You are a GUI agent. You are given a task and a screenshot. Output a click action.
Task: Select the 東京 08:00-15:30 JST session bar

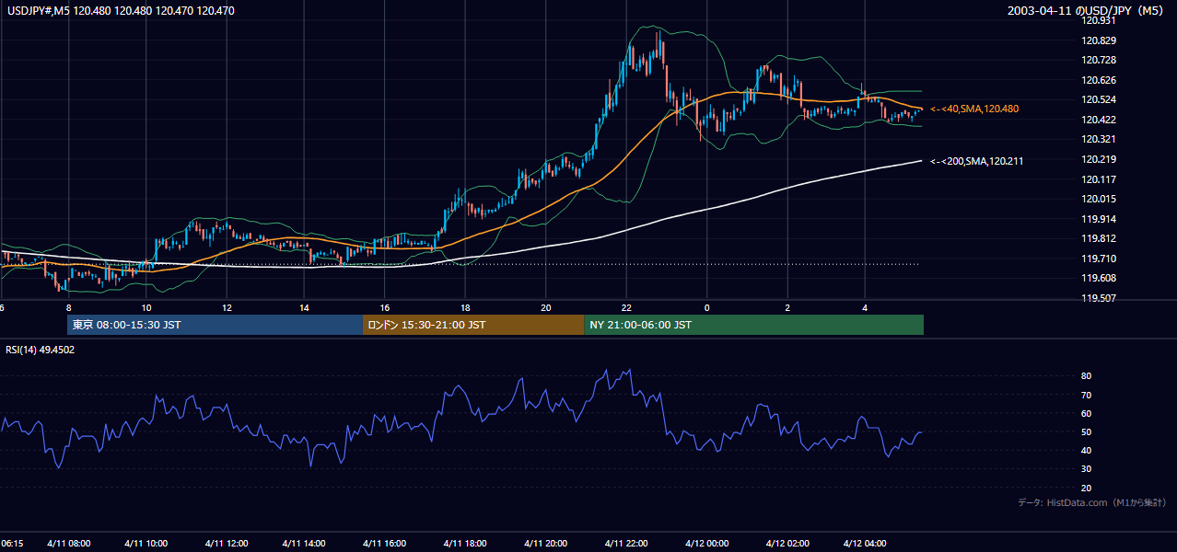pyautogui.click(x=215, y=325)
